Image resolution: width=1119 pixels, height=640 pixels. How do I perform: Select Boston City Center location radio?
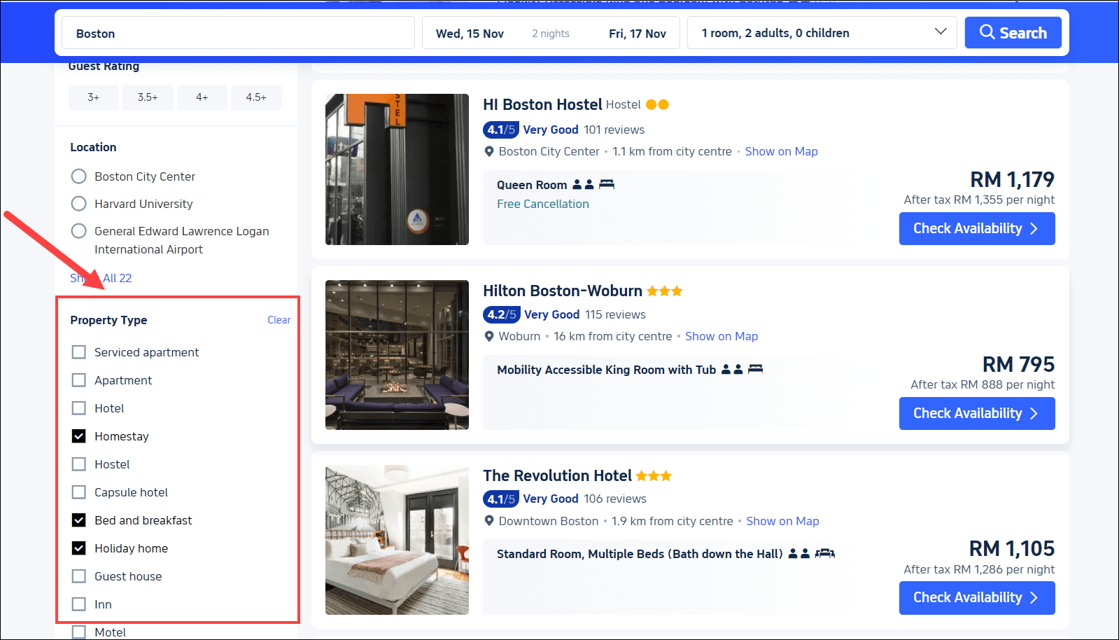[x=79, y=176]
